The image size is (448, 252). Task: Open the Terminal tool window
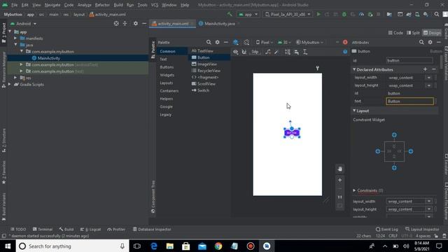pyautogui.click(x=43, y=229)
